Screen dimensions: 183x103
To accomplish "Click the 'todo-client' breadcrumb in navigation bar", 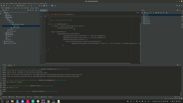I will coord(7,8).
